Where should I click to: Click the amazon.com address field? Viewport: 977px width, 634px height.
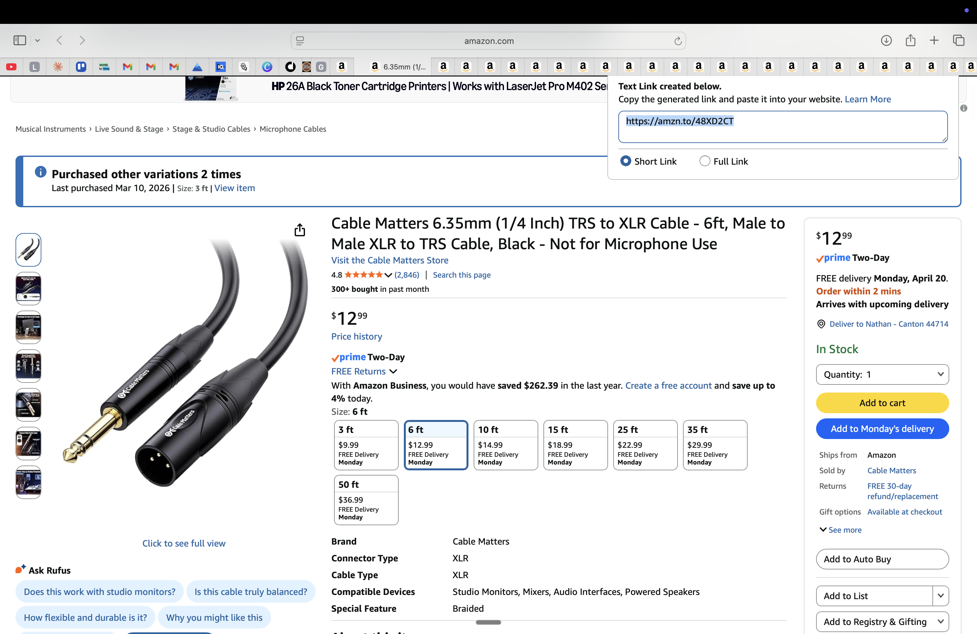(x=488, y=41)
